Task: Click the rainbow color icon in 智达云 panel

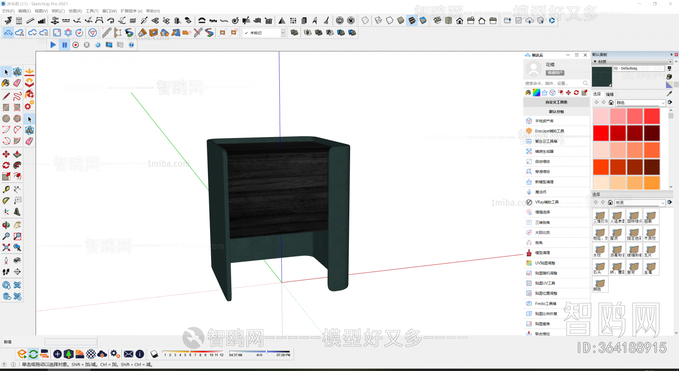Action: click(536, 93)
